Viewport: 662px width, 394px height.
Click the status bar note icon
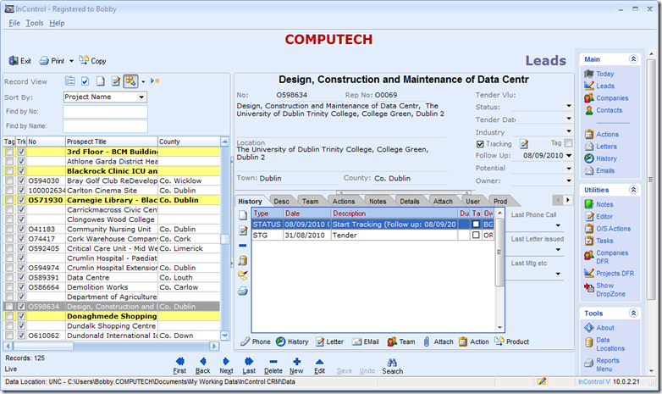tap(541, 381)
